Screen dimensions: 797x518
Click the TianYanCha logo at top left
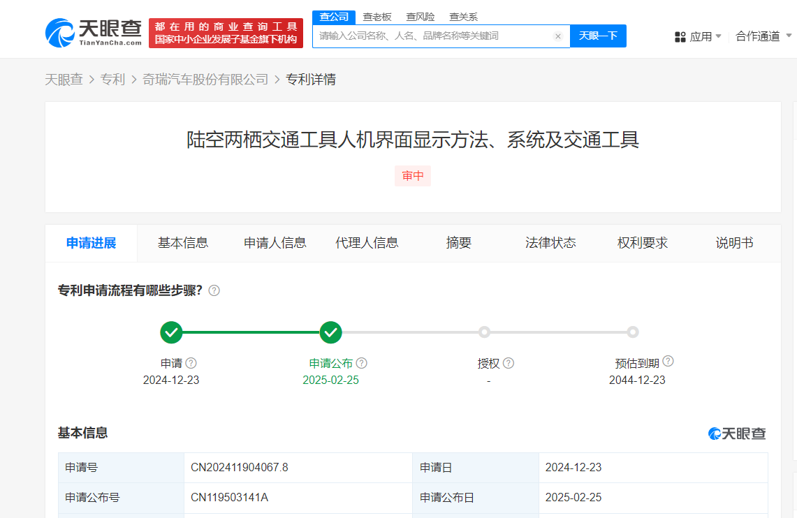pos(94,33)
